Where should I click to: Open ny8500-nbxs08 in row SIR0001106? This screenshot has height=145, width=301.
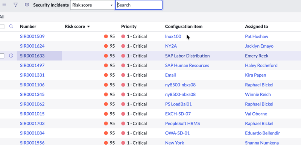(181, 85)
